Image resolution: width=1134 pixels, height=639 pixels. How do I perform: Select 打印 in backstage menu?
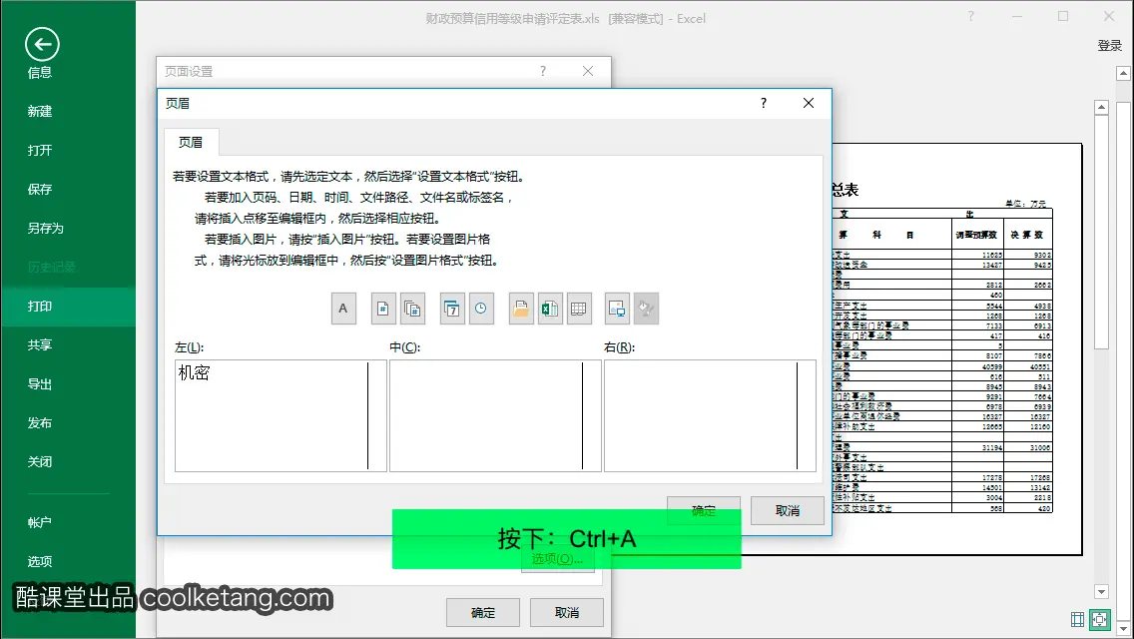click(x=68, y=307)
